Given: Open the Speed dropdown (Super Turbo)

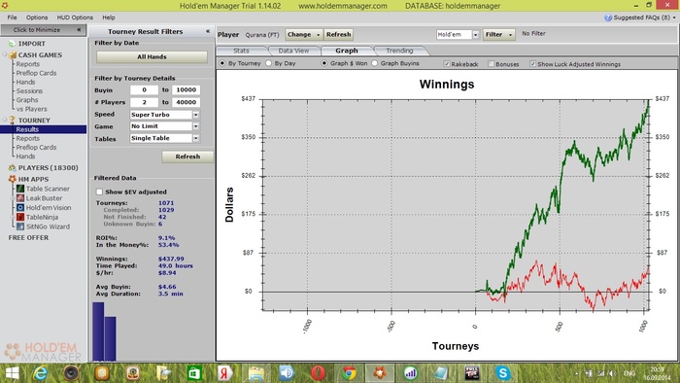Looking at the screenshot, I should 196,115.
